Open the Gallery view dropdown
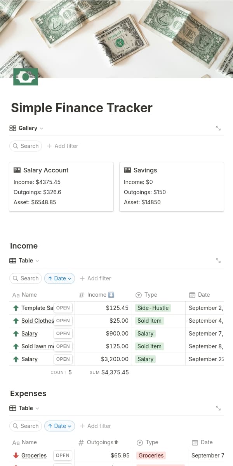 26,128
